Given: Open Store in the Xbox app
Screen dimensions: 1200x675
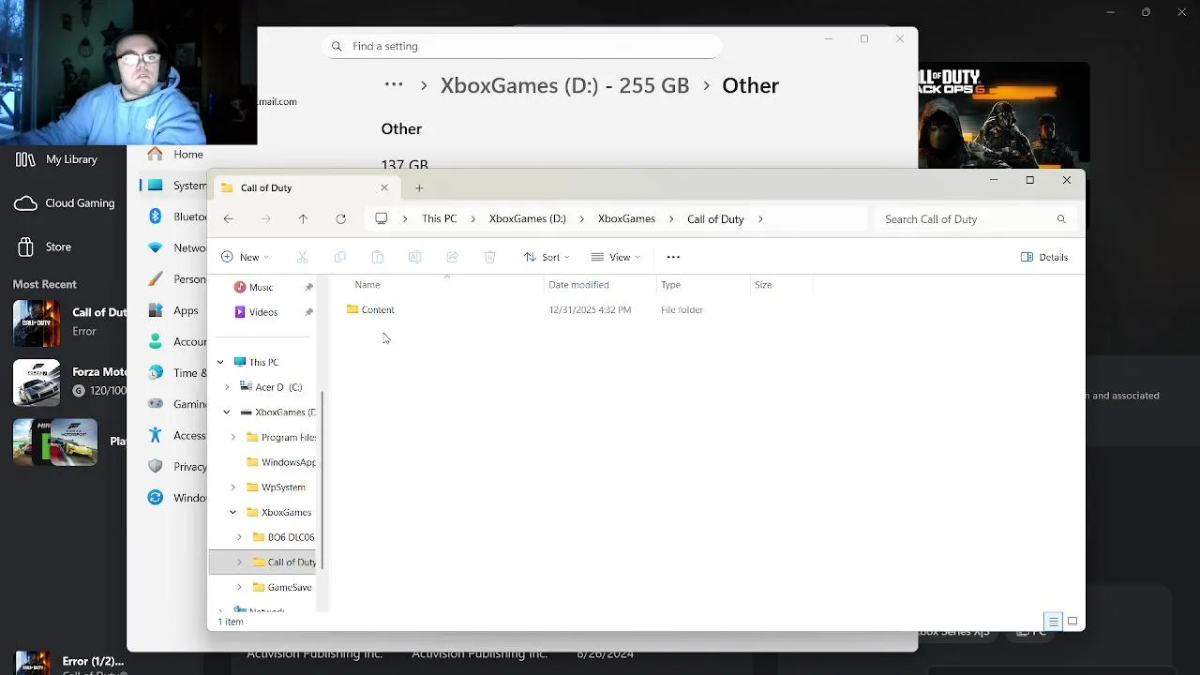Looking at the screenshot, I should [45, 247].
